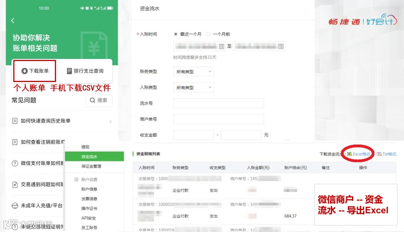Click the 账户结余(元) column header
The height and width of the screenshot is (232, 404).
(296, 168)
